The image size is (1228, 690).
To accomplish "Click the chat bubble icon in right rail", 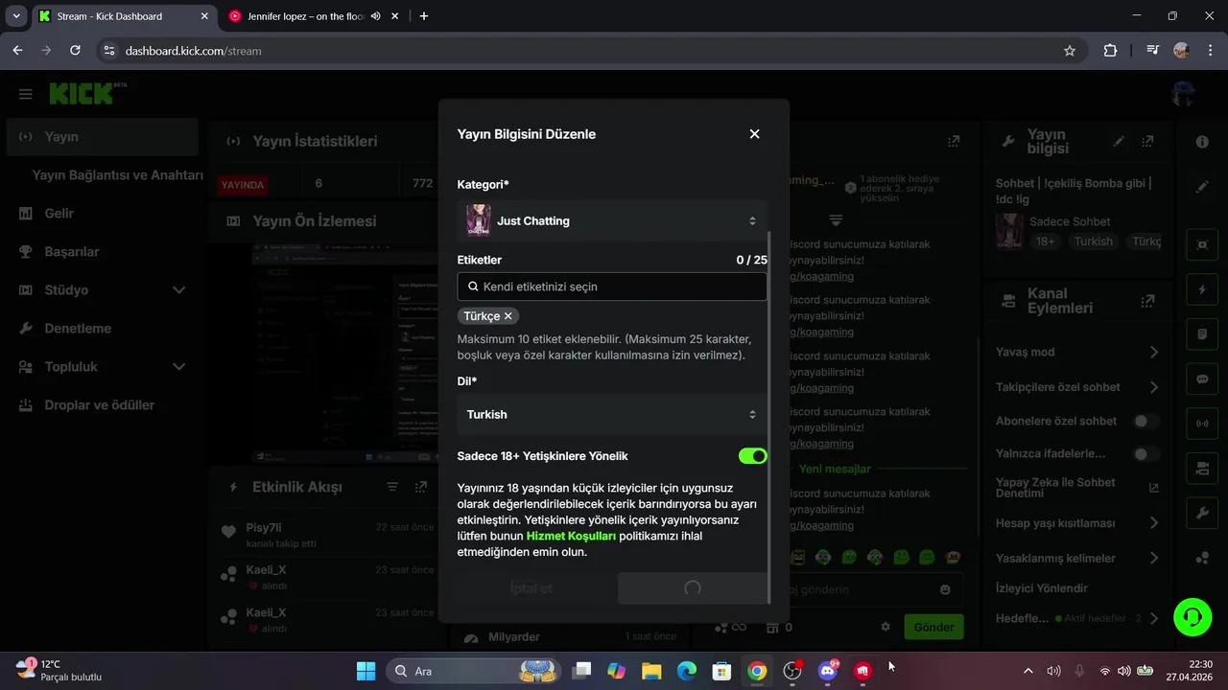I will coord(1202,379).
